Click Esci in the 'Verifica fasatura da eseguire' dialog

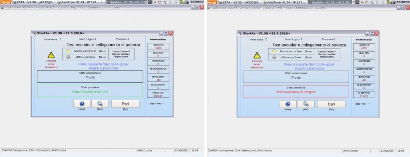pos(331,104)
